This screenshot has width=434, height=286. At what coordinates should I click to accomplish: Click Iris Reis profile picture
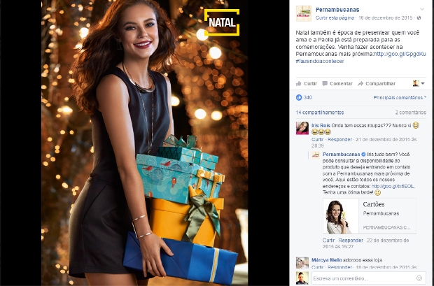302,128
